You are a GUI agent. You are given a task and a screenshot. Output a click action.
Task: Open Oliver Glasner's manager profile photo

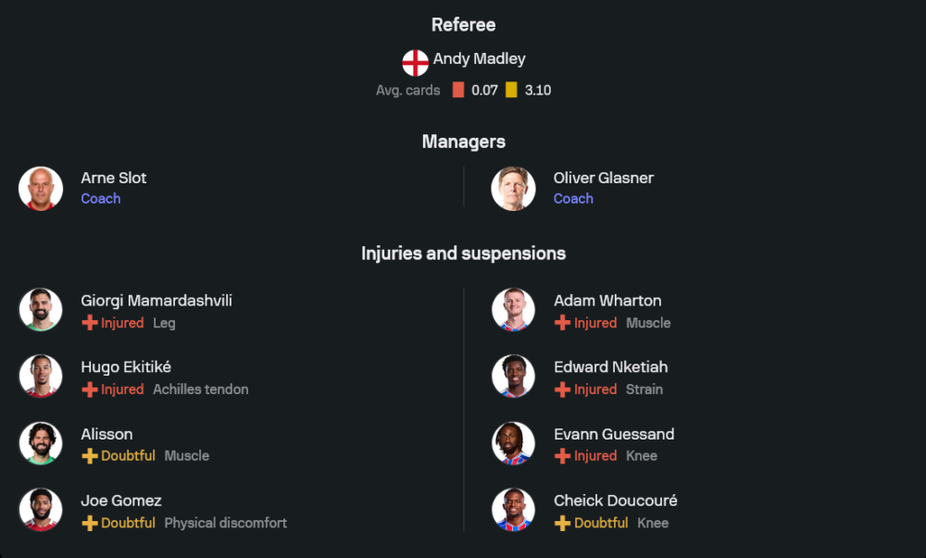tap(513, 189)
